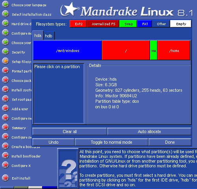Pick the Journalised FS filesystem type
This screenshot has height=189, width=197.
[x=103, y=24]
